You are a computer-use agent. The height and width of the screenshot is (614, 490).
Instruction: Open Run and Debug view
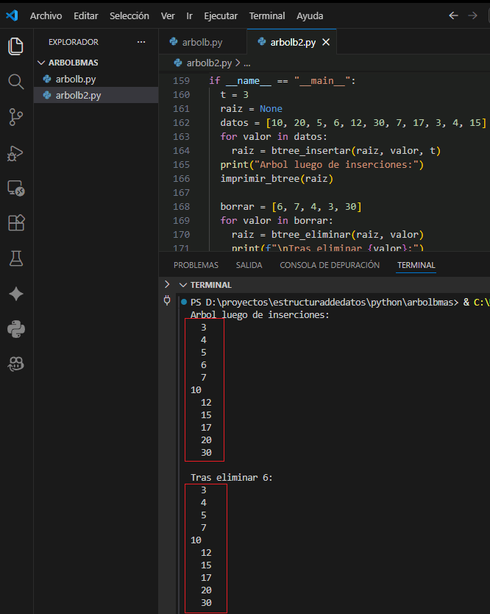pyautogui.click(x=15, y=152)
